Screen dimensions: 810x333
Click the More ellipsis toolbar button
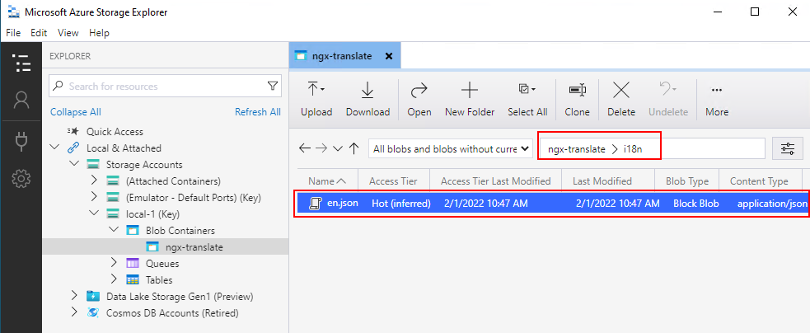tap(717, 99)
